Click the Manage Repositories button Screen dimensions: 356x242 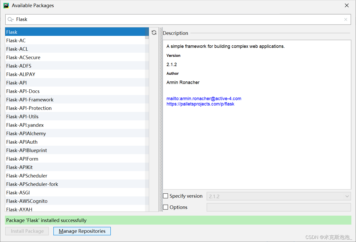click(x=82, y=231)
